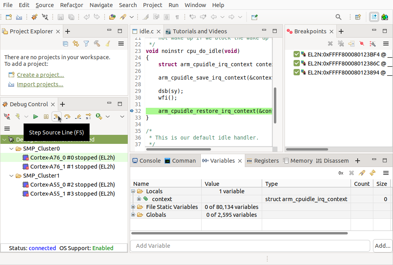
Task: Click the green Continue (run) button
Action: (36, 116)
